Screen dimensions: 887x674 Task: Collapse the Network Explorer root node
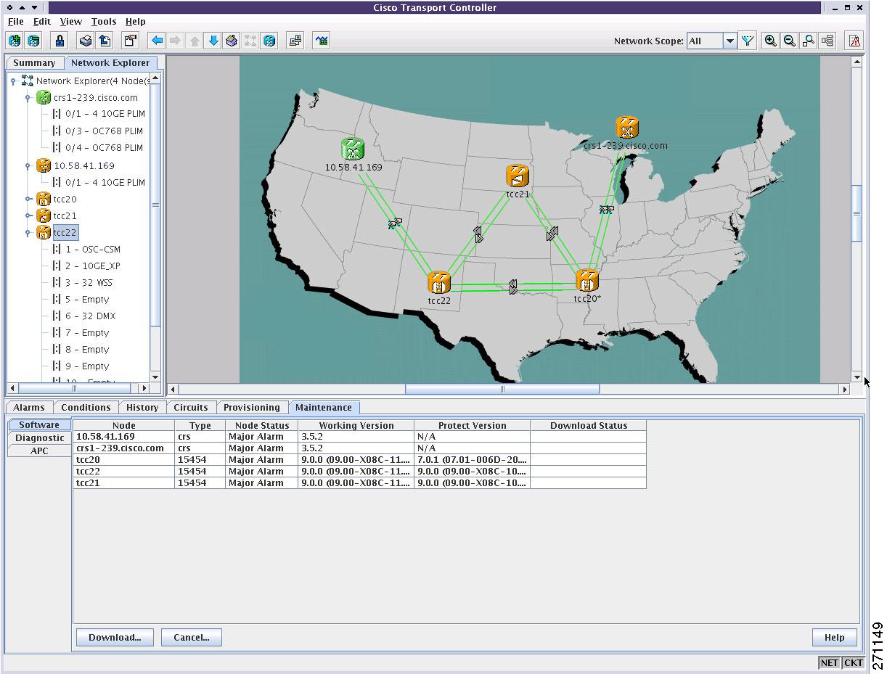pyautogui.click(x=13, y=81)
